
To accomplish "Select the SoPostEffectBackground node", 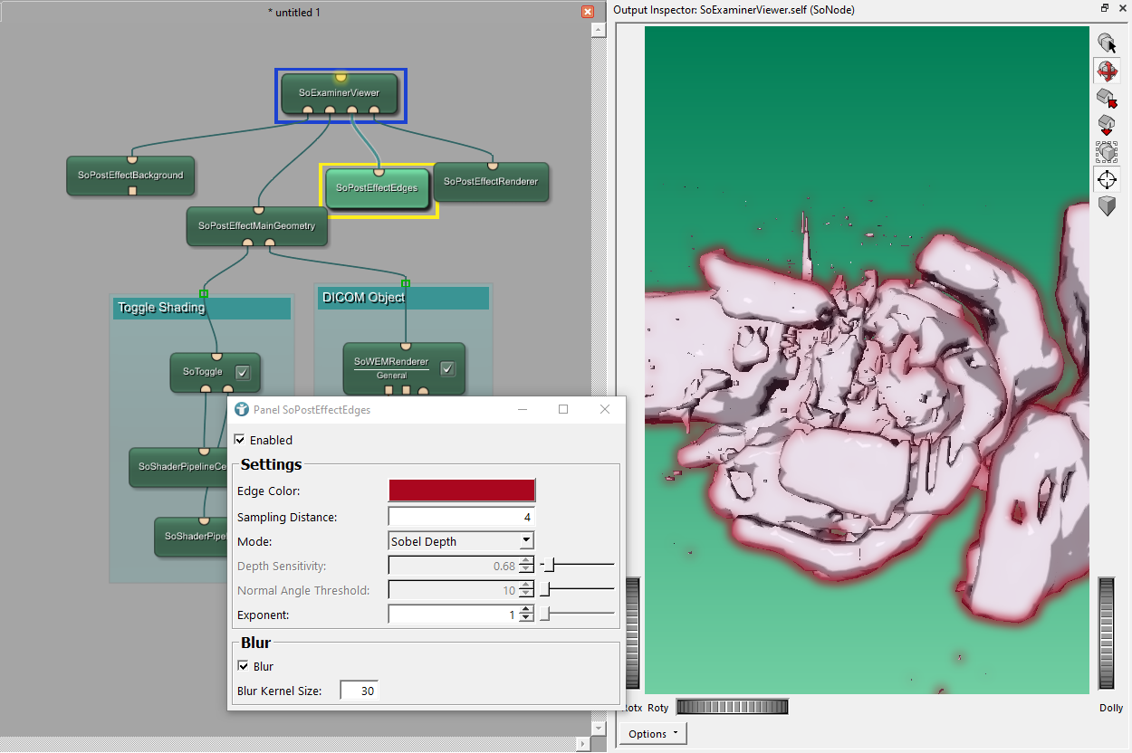I will tap(130, 176).
